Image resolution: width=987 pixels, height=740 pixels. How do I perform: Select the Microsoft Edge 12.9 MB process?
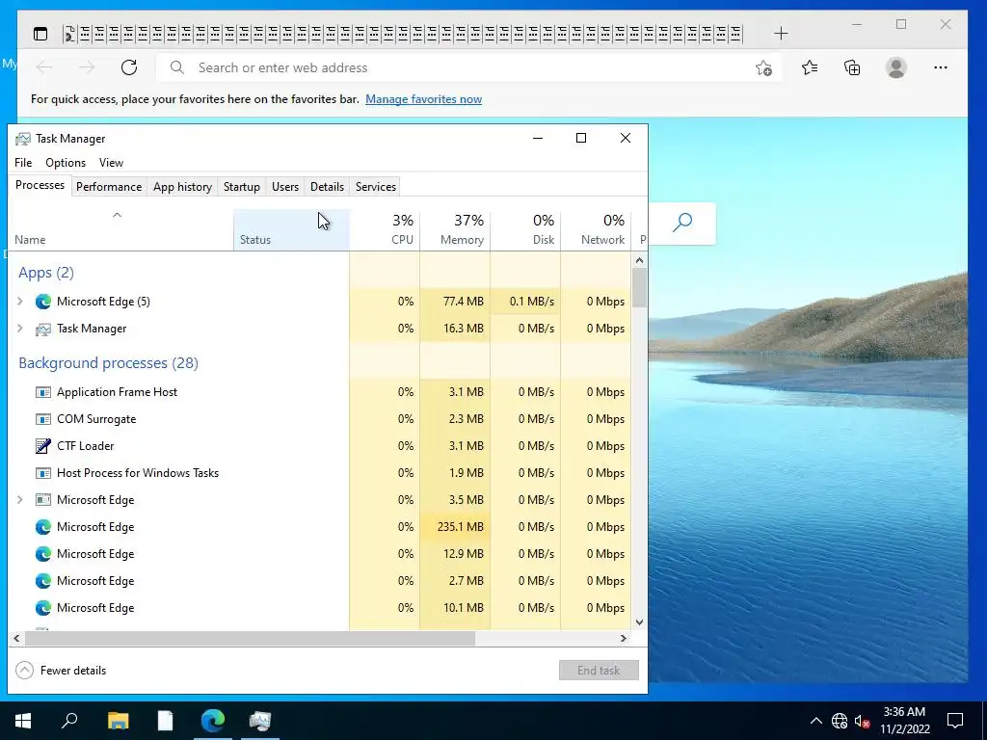pyautogui.click(x=320, y=554)
